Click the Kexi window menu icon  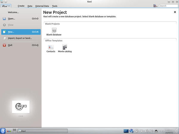(2, 1)
